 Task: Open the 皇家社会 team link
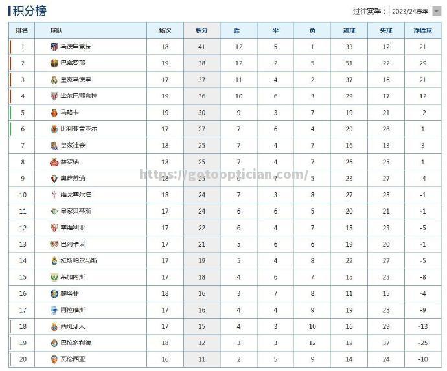[x=73, y=145]
